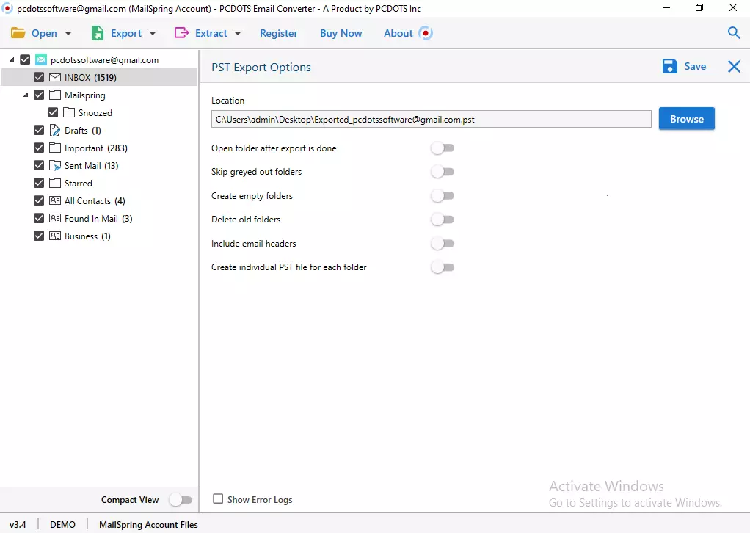Viewport: 750px width, 533px height.
Task: Enable Include email headers switch
Action: (443, 244)
